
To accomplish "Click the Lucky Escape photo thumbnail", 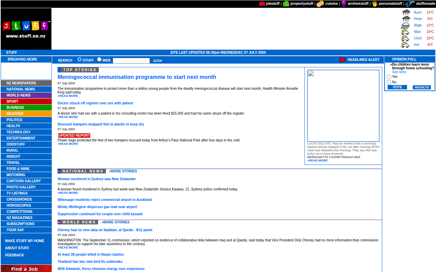I will (343, 106).
